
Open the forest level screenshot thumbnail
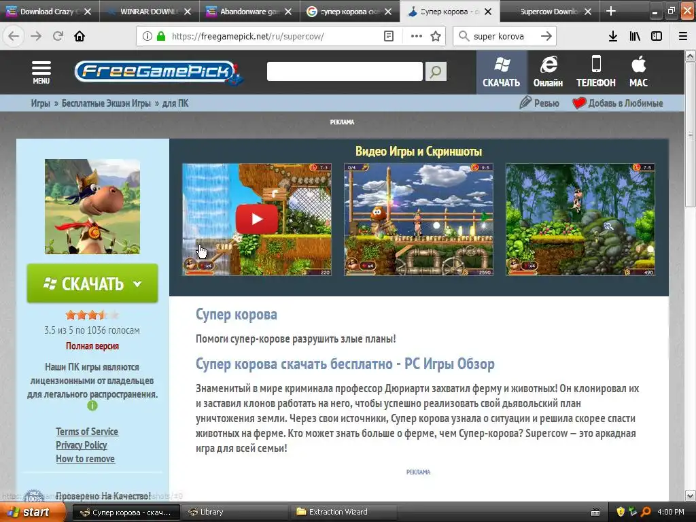580,220
